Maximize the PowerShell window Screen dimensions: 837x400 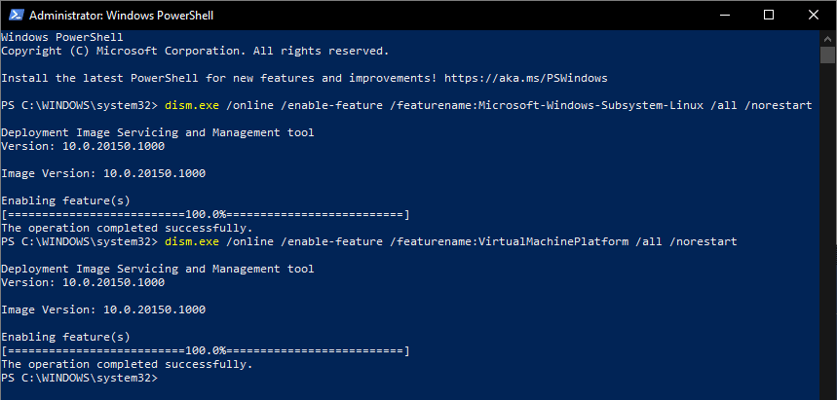[x=768, y=15]
